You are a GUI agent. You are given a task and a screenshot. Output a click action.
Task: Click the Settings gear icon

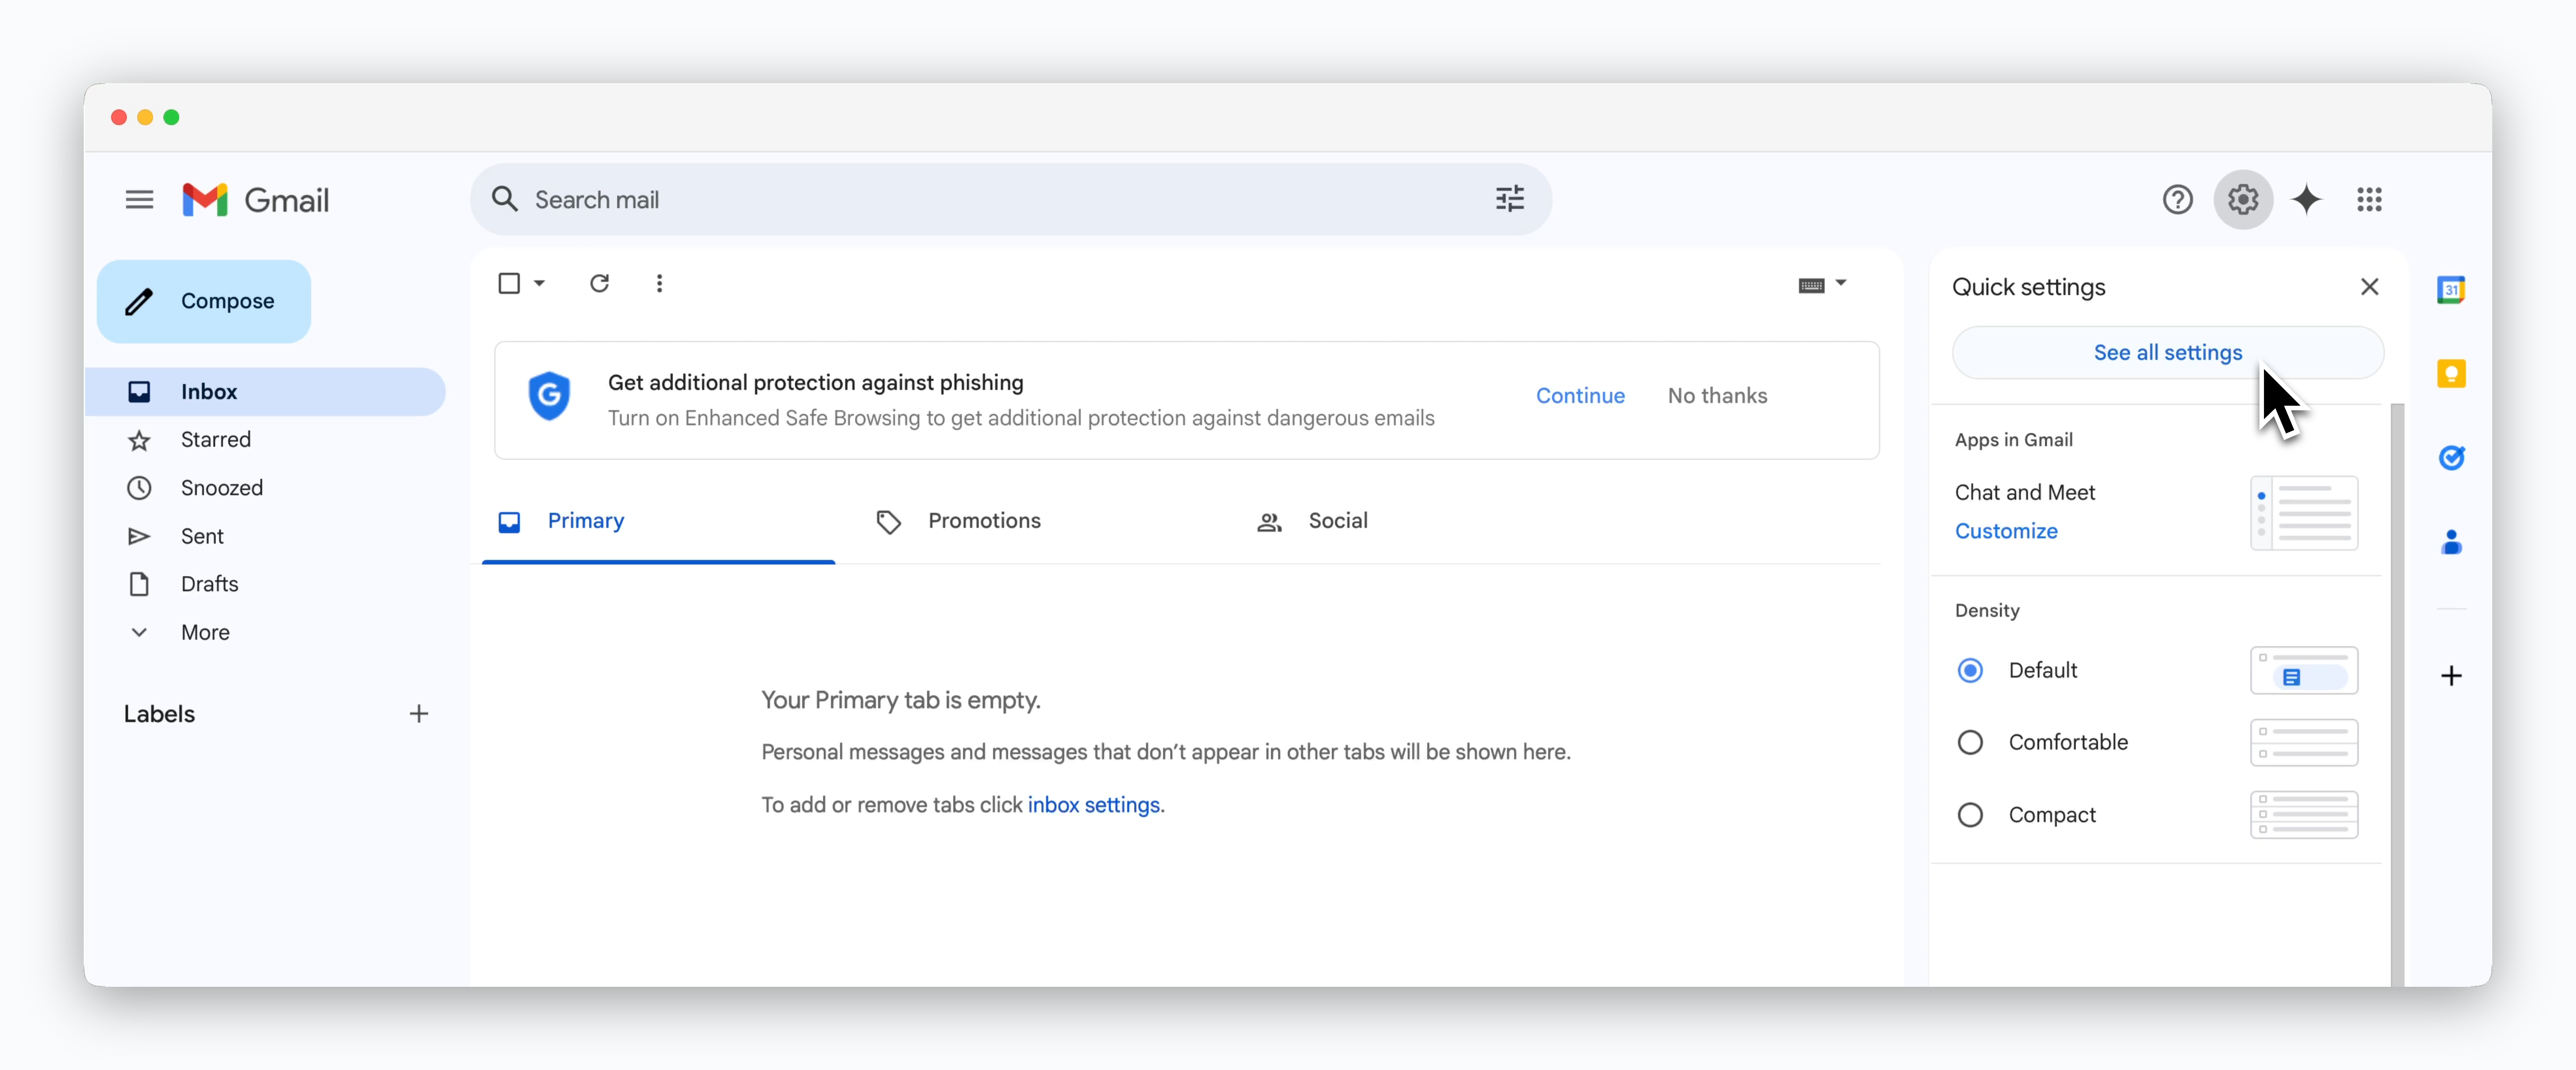click(2243, 199)
